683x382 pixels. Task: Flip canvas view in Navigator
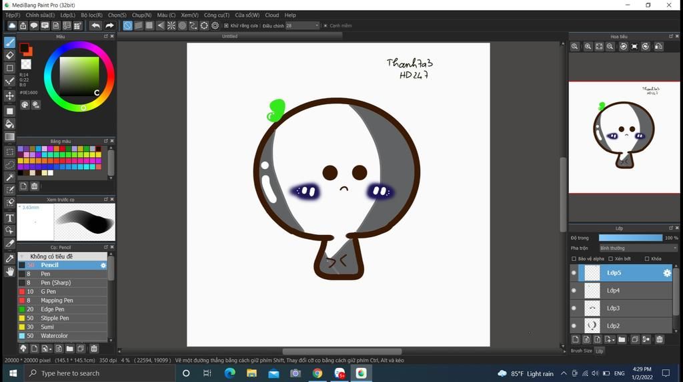click(x=658, y=46)
